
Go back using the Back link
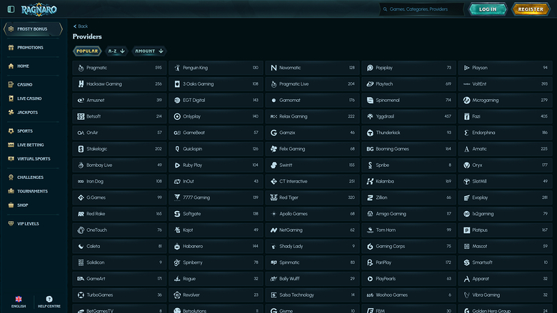click(x=81, y=26)
